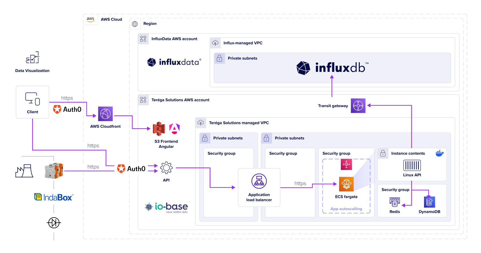Click the Docker whale icon
Screen dimensions: 481x253
coord(440,153)
